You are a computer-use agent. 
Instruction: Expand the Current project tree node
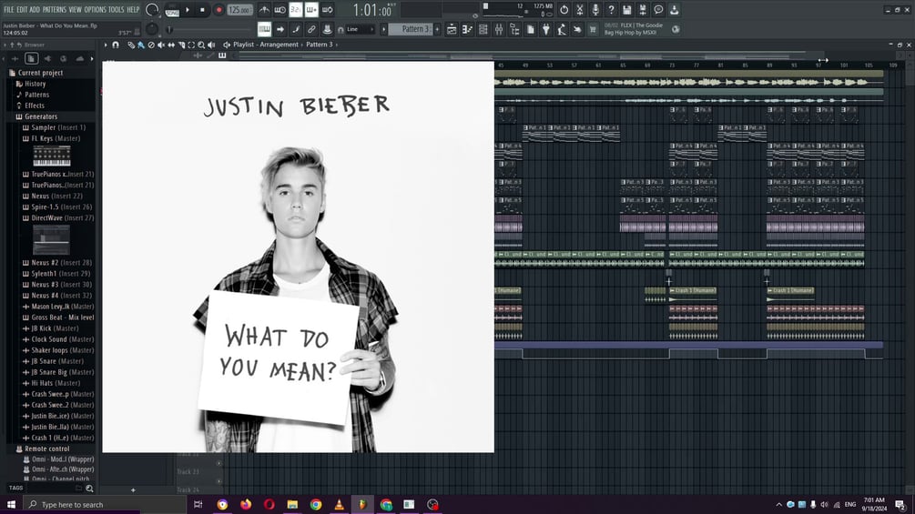click(36, 73)
